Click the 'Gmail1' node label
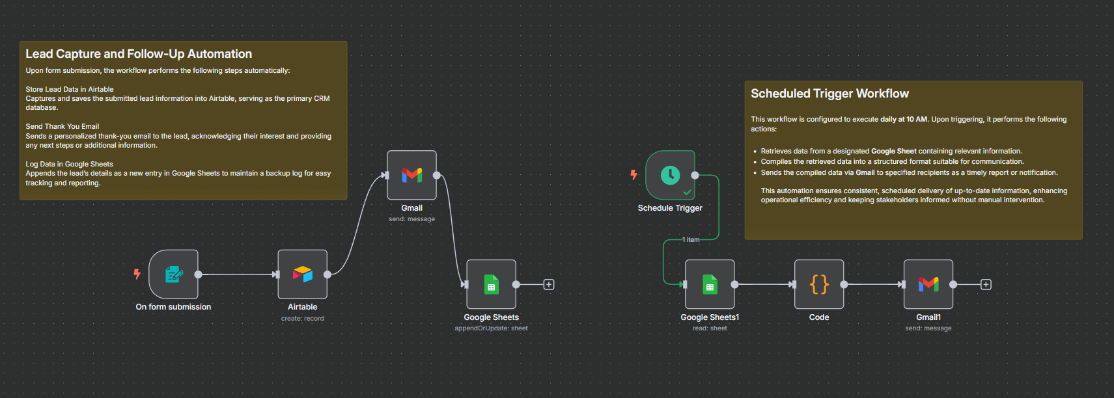 pyautogui.click(x=928, y=317)
